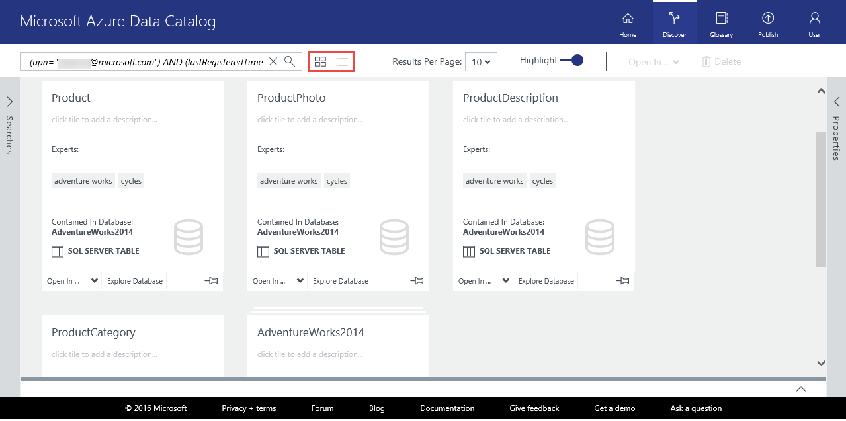Select the ProductPhoto tile title
846x421 pixels.
pyautogui.click(x=291, y=98)
